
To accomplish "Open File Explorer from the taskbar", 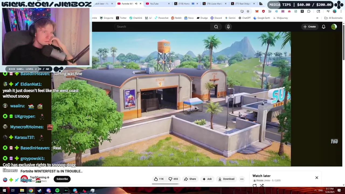I will (x=22, y=190).
